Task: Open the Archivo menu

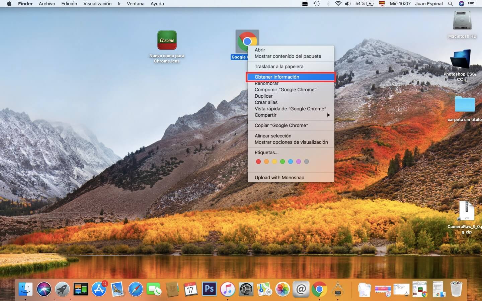Action: click(47, 4)
